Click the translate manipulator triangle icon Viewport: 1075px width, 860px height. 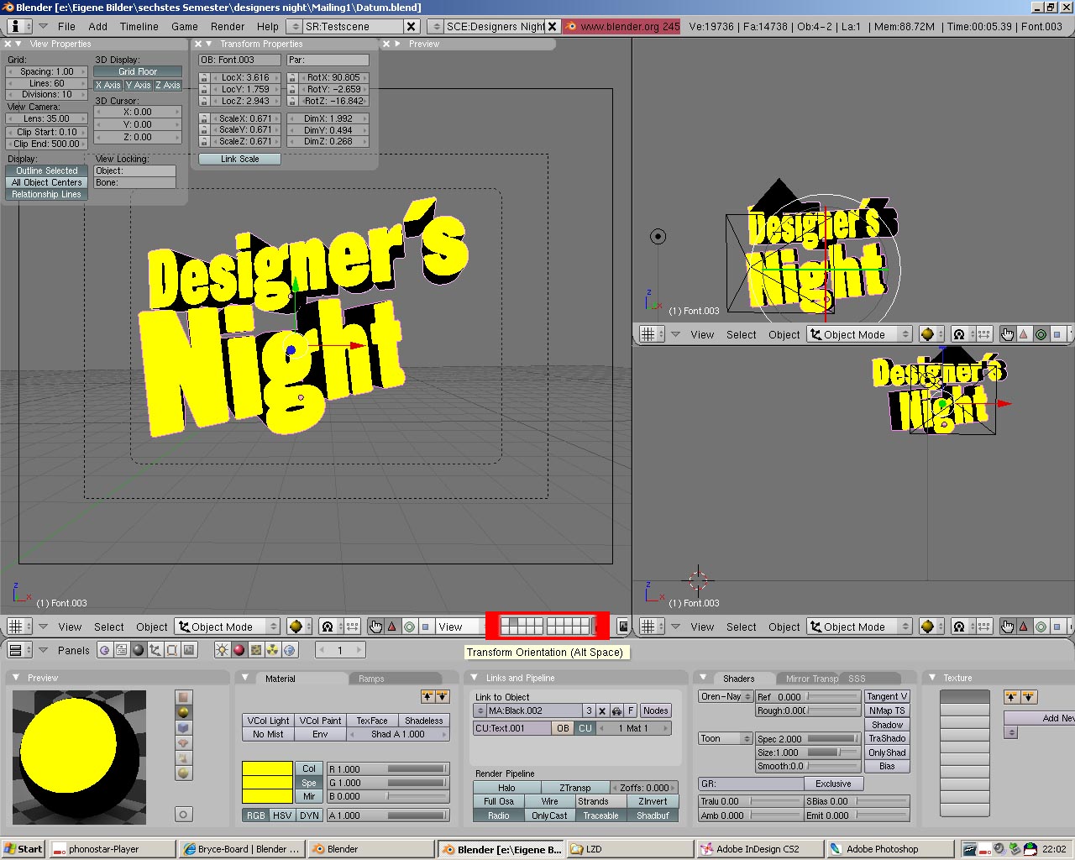(x=391, y=627)
